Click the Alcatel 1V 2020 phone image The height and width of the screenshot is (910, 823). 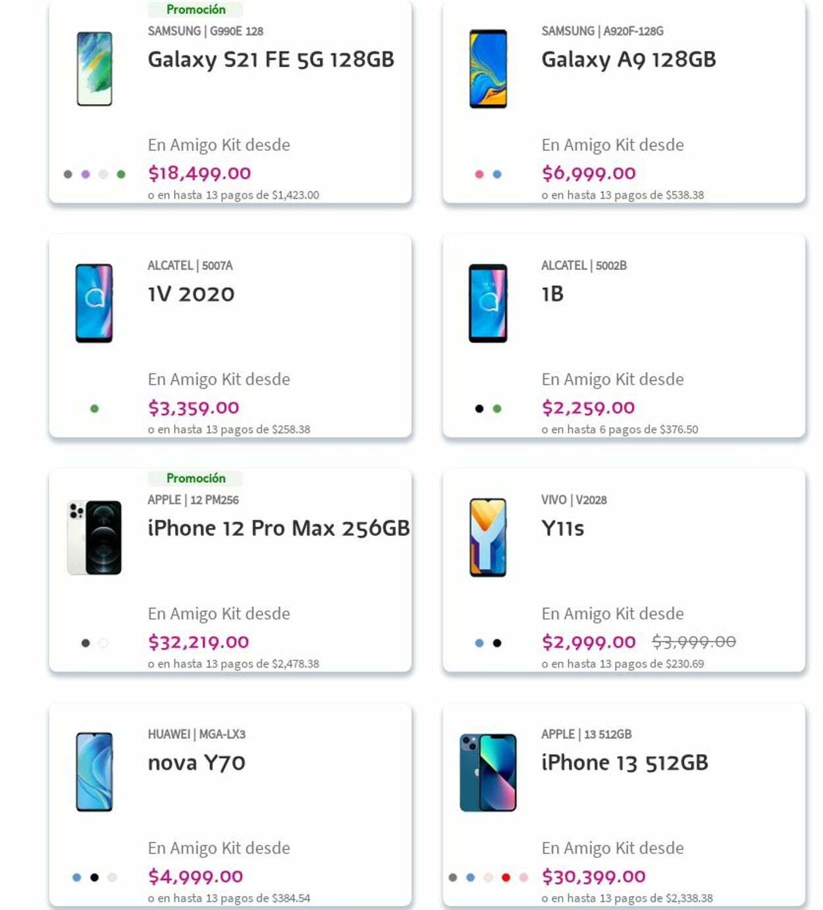tap(94, 303)
